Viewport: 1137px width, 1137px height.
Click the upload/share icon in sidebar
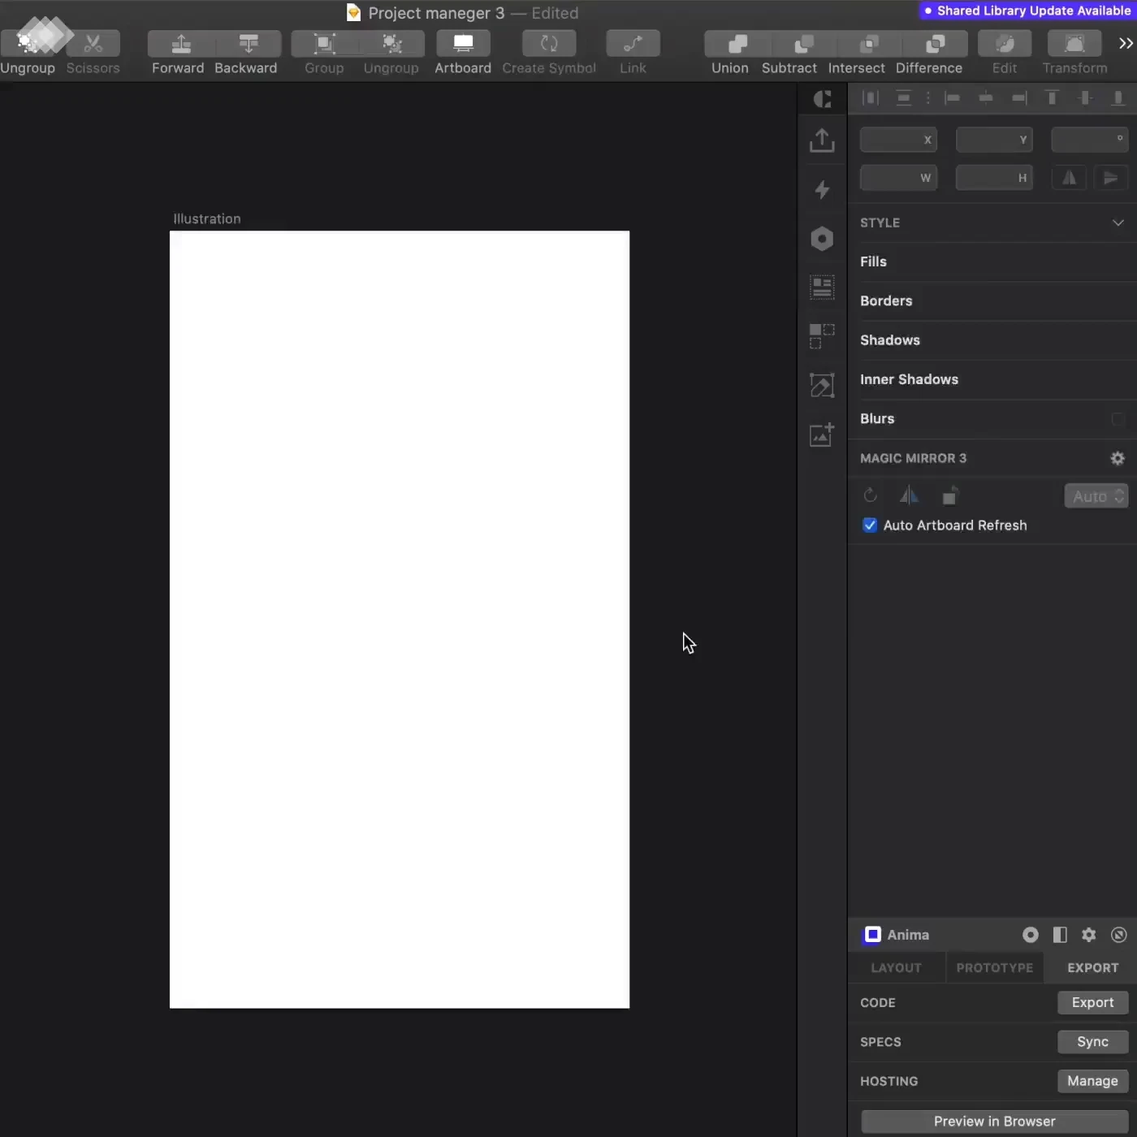pos(822,141)
